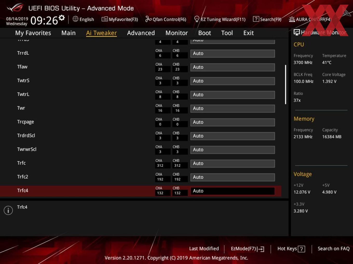The height and width of the screenshot is (264, 353).
Task: Click the MyFavorite list icon
Action: pos(105,19)
